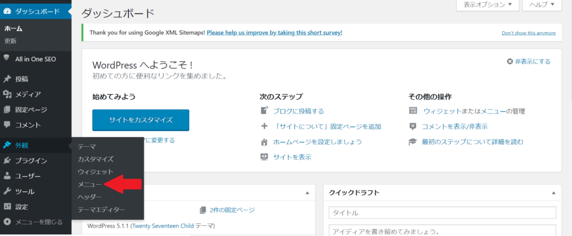Click the pages icon beside 2件の固定ページ

tap(203, 210)
